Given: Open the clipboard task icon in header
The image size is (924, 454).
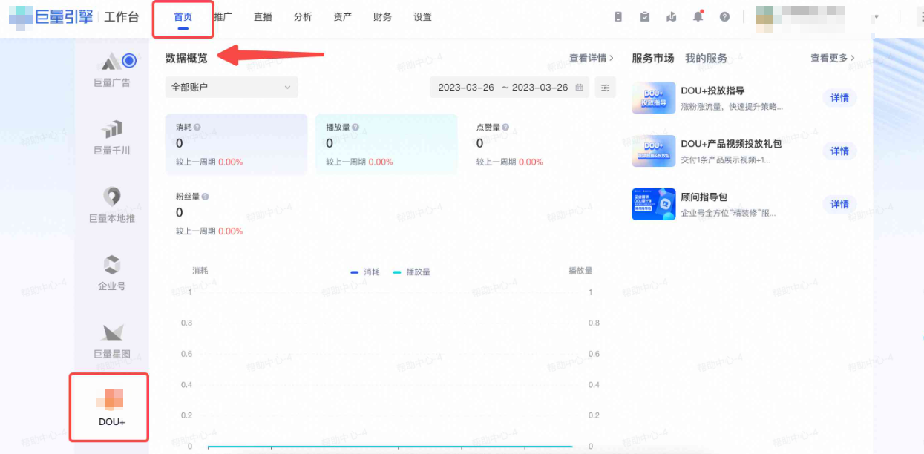Looking at the screenshot, I should pyautogui.click(x=645, y=16).
